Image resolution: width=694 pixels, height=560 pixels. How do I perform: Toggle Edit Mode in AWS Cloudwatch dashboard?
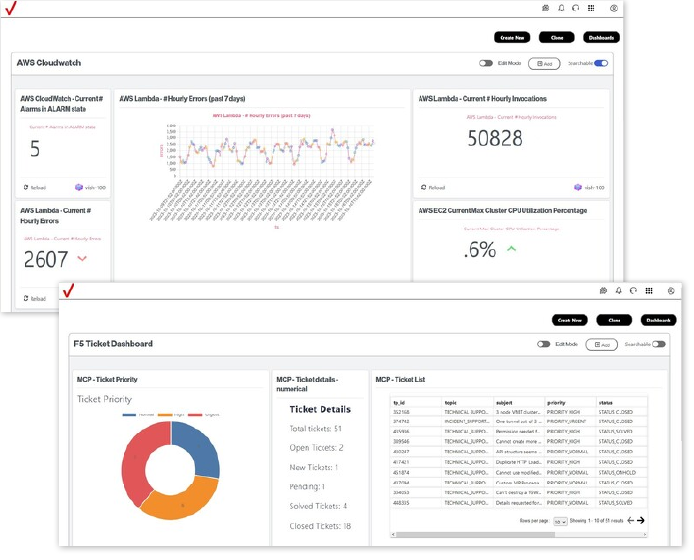point(486,63)
